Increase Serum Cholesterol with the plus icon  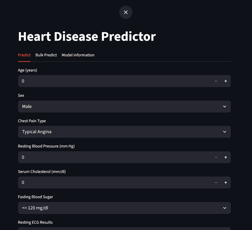226,182
